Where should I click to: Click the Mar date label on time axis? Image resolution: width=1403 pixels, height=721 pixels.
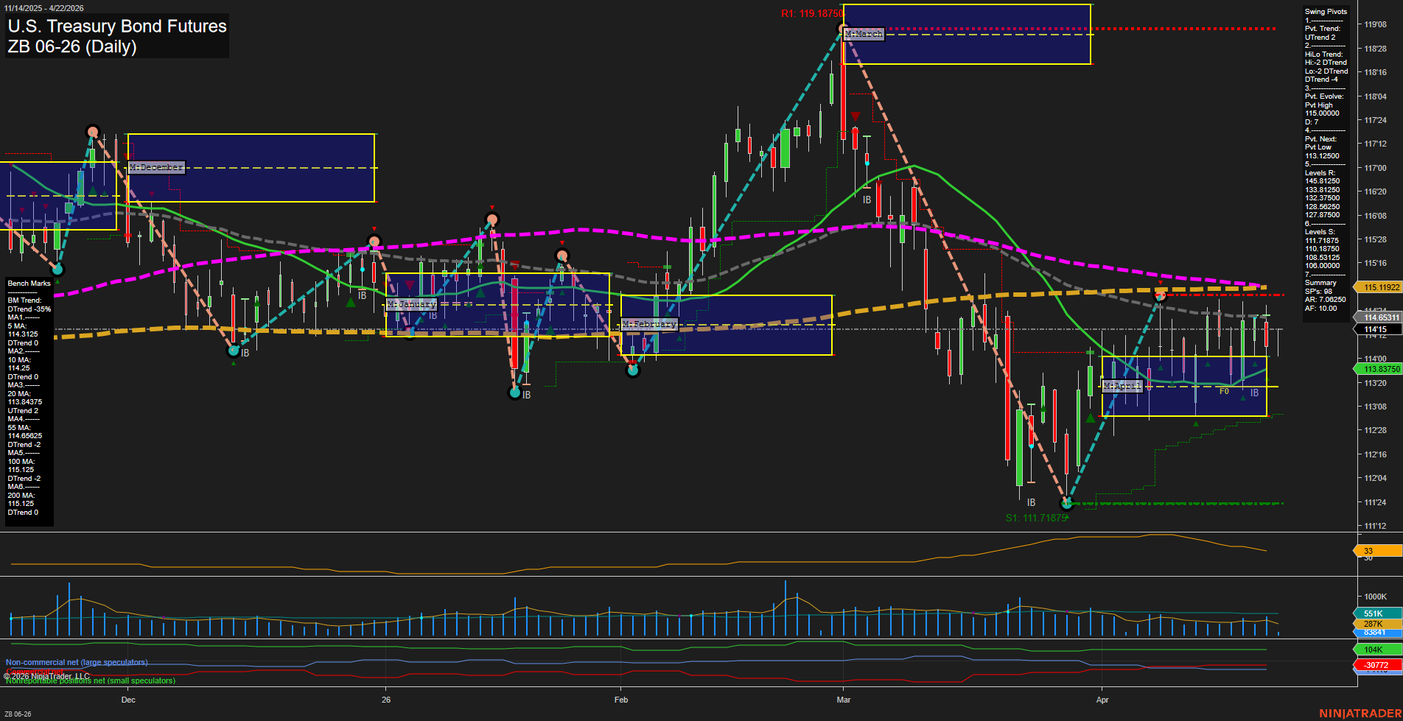coord(844,700)
